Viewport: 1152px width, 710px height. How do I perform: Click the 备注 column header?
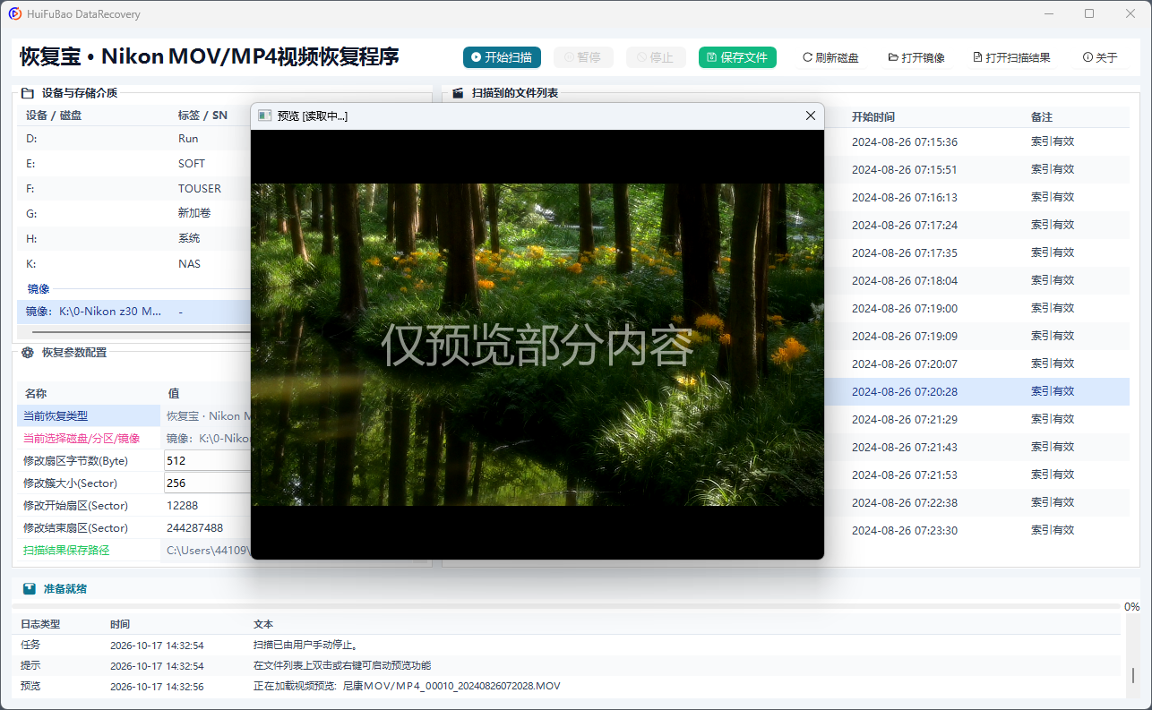(1042, 117)
